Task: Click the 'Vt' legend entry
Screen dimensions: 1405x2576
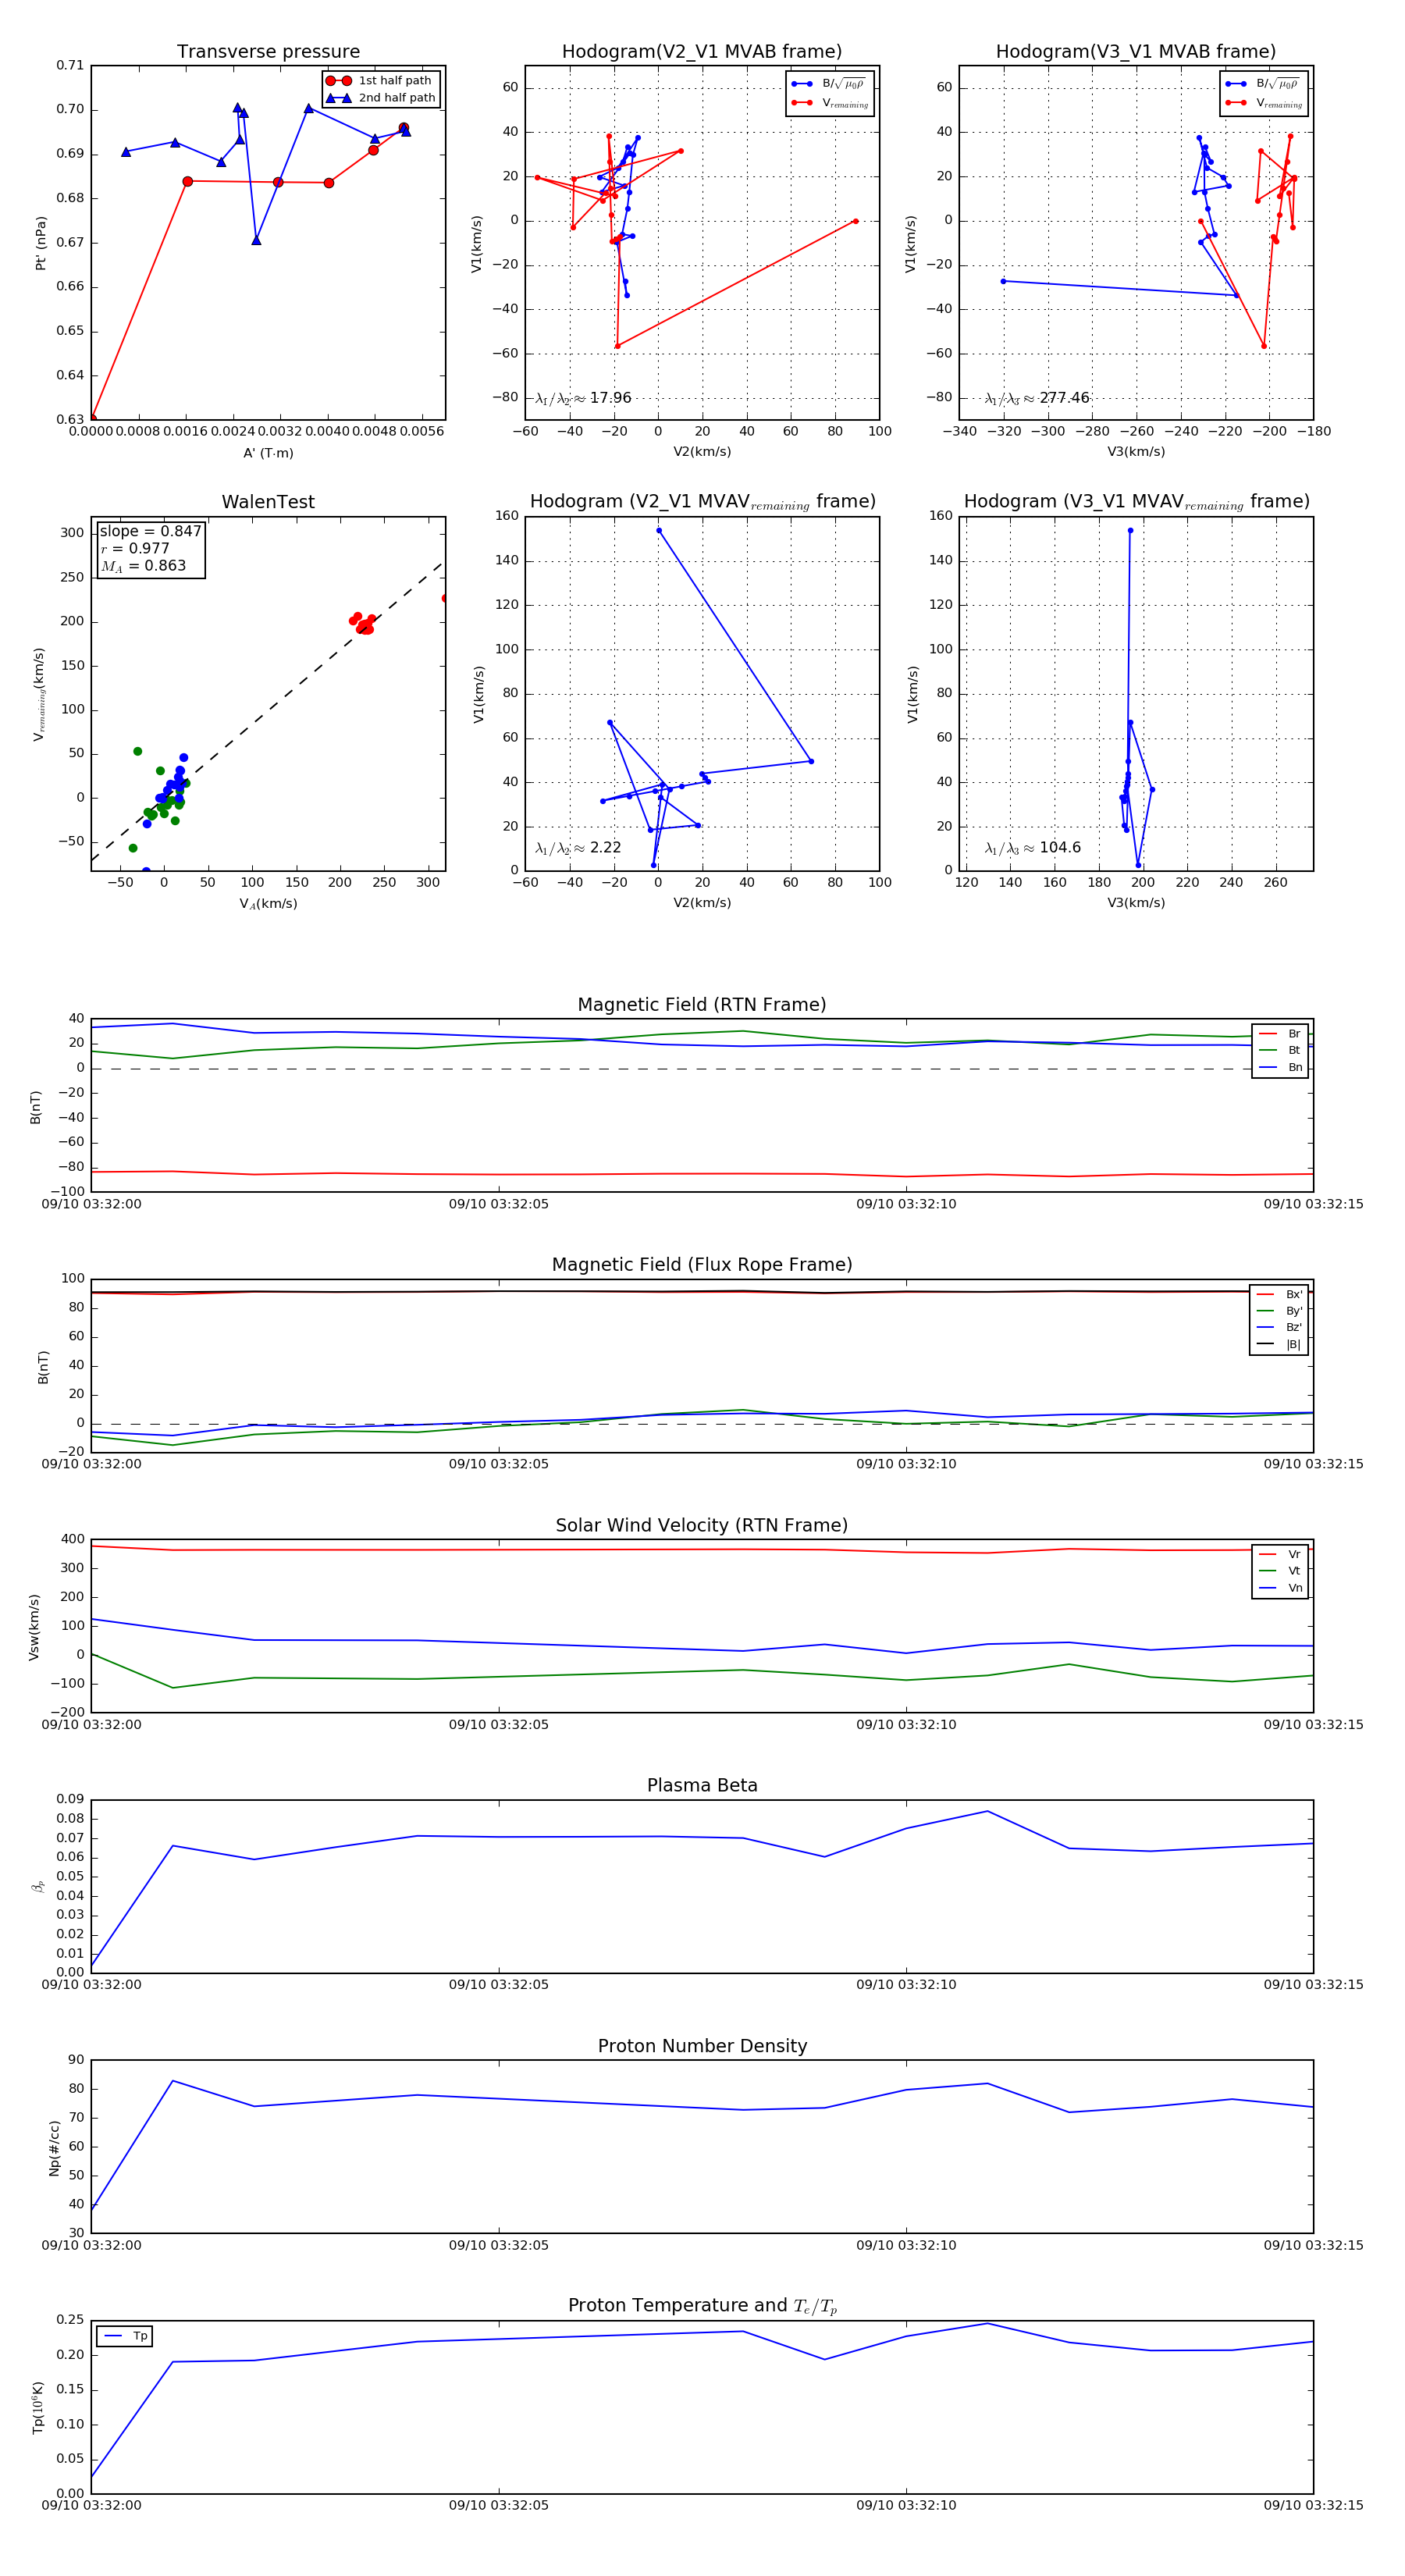Action: (x=1280, y=1571)
